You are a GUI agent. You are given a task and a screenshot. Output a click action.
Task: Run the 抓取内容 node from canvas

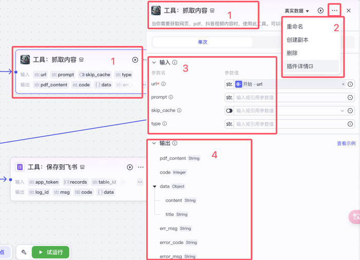[135, 60]
